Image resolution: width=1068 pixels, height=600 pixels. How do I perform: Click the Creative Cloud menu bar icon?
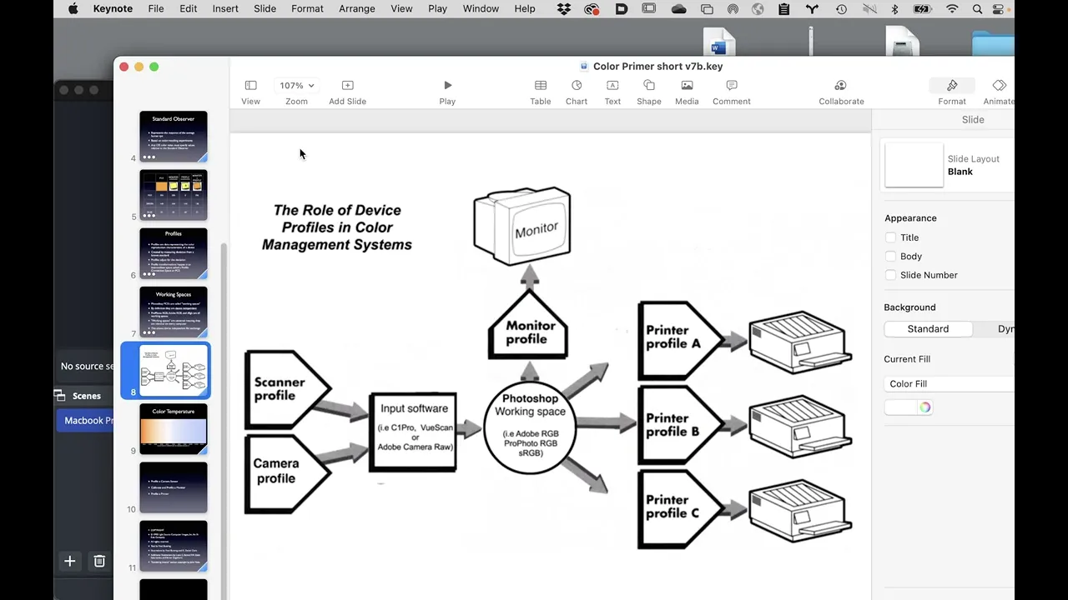coord(592,9)
